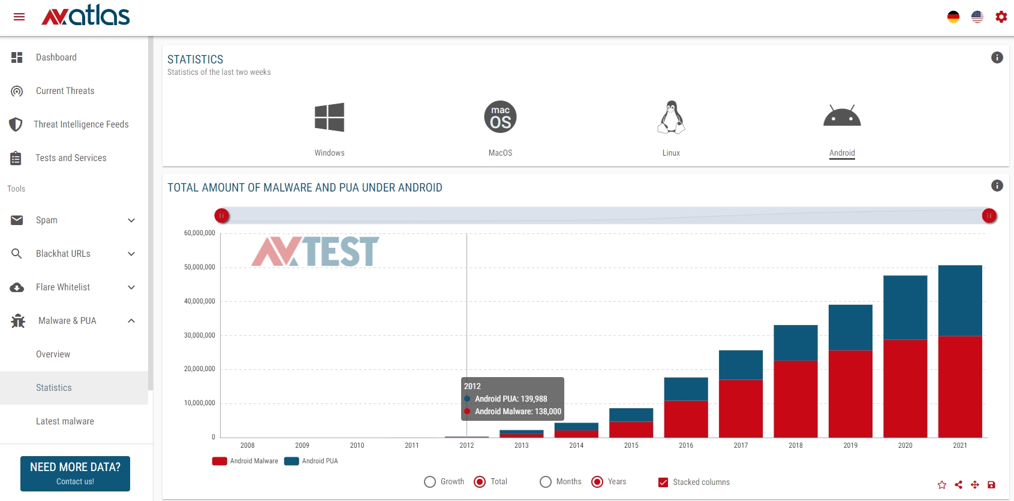Open settings with the red gear icon
Viewport: 1014px width, 501px height.
tap(1001, 17)
